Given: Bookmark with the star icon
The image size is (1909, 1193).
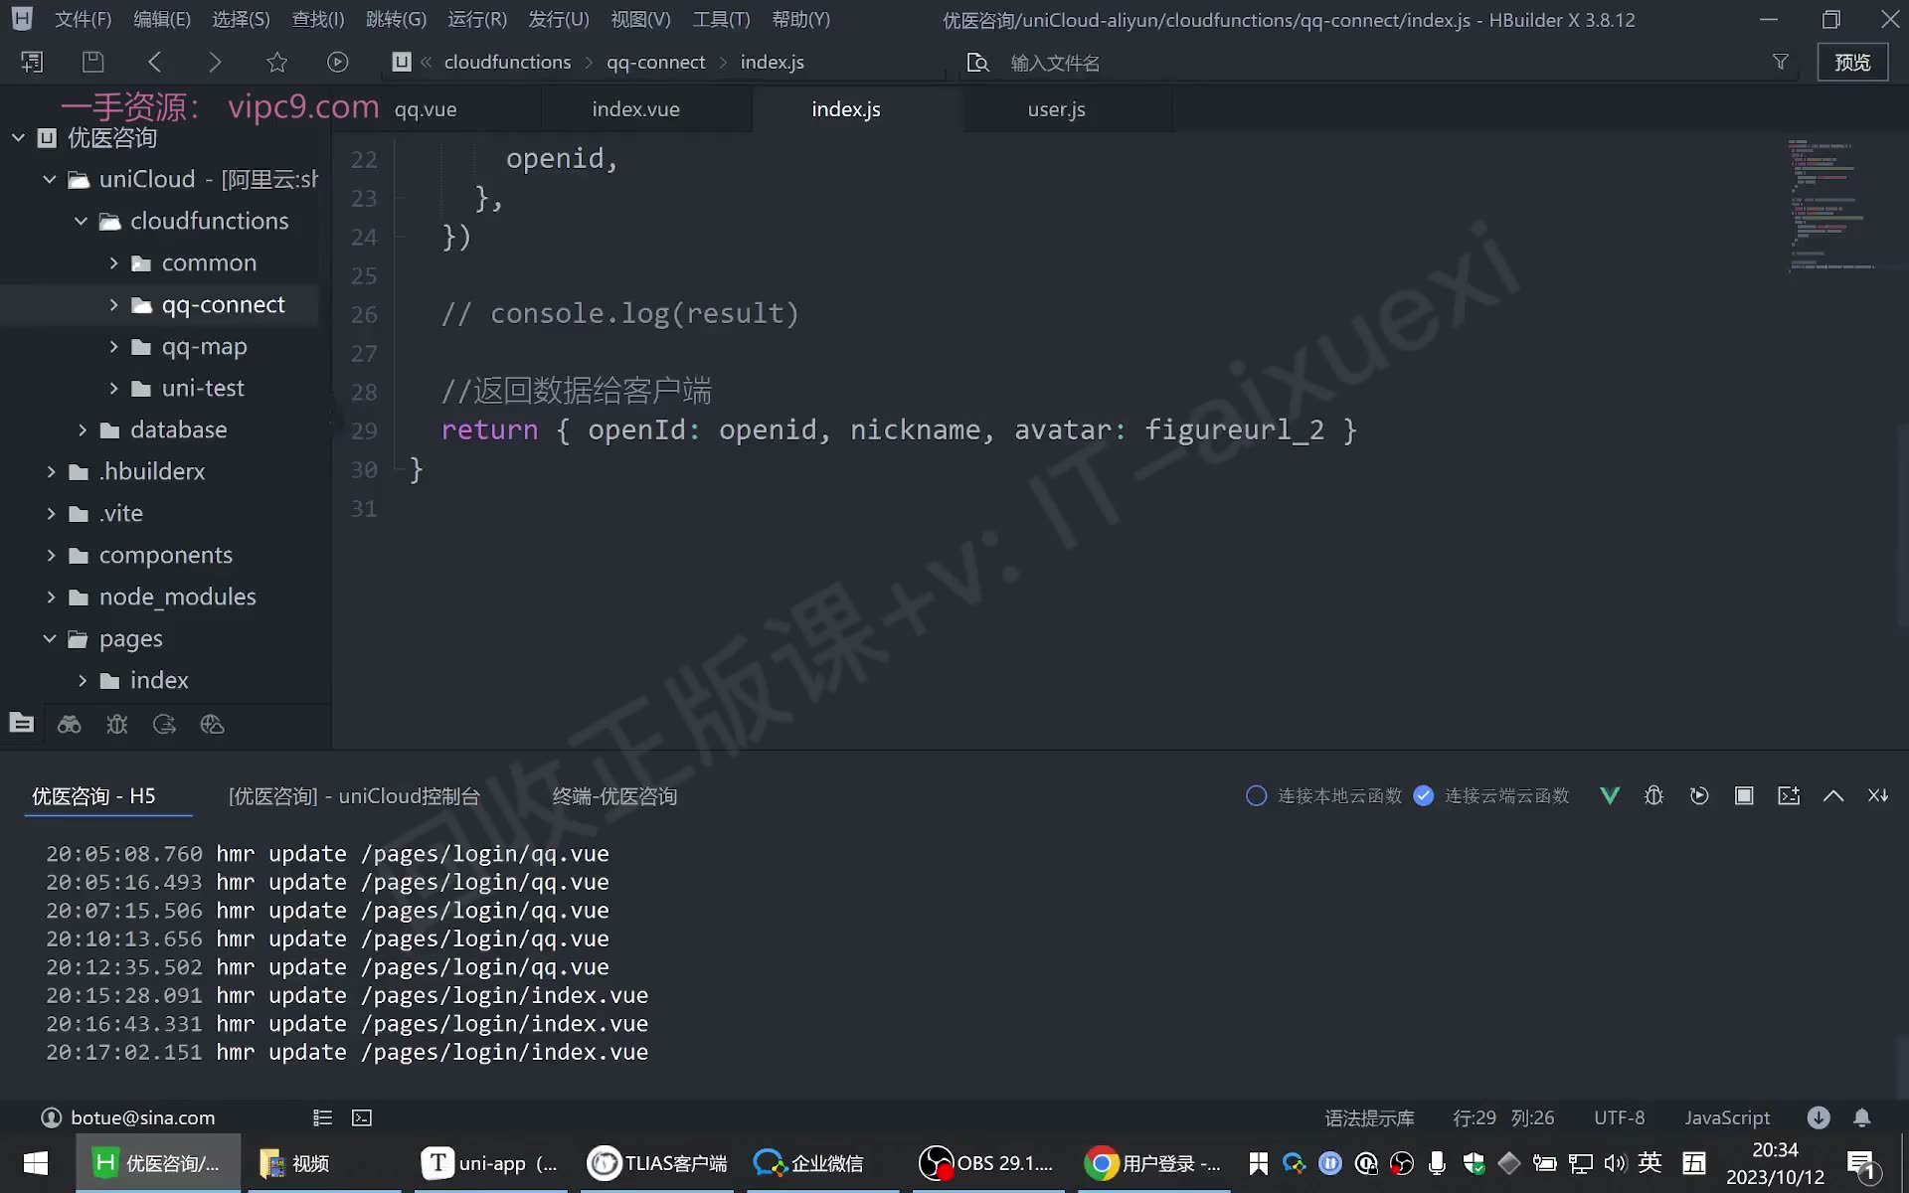Looking at the screenshot, I should pos(276,62).
